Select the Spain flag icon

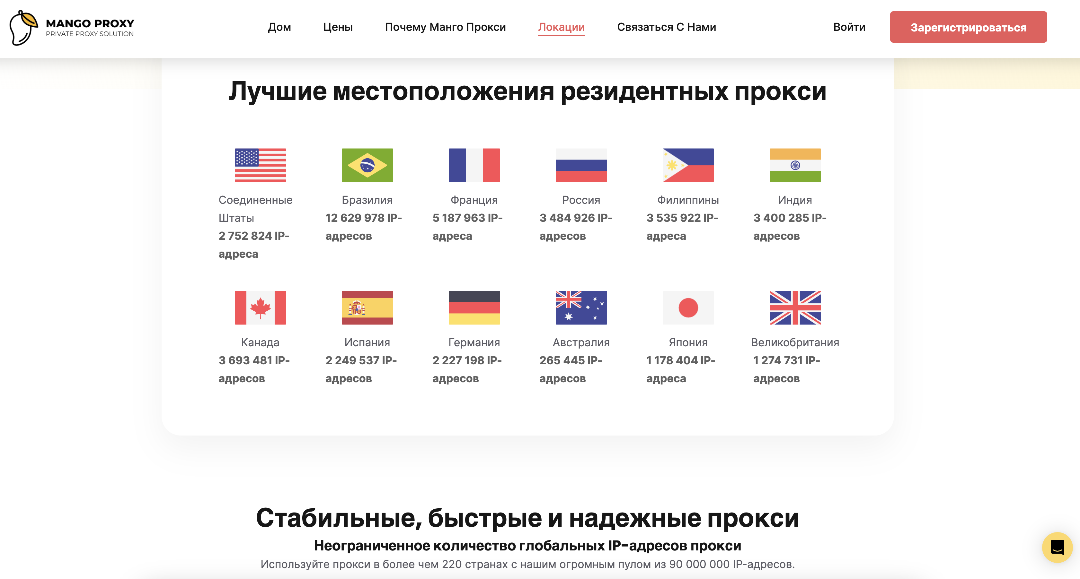pos(367,307)
